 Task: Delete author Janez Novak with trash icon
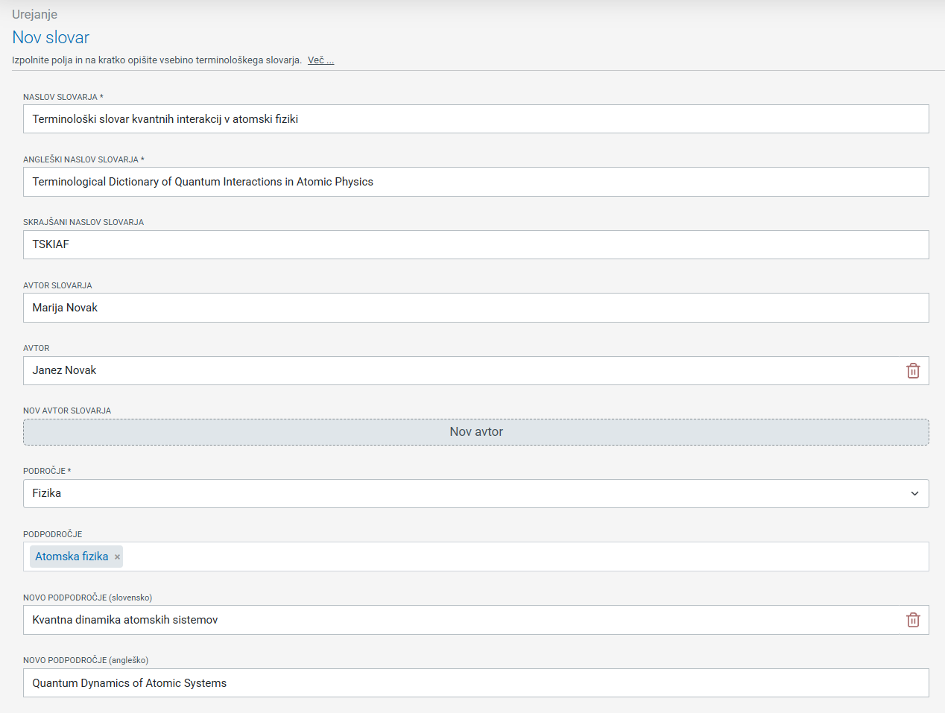pyautogui.click(x=913, y=371)
